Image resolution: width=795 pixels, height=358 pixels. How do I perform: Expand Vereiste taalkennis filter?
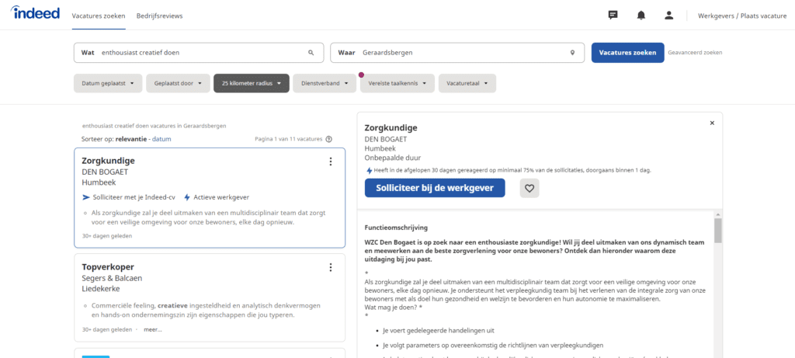click(x=397, y=83)
